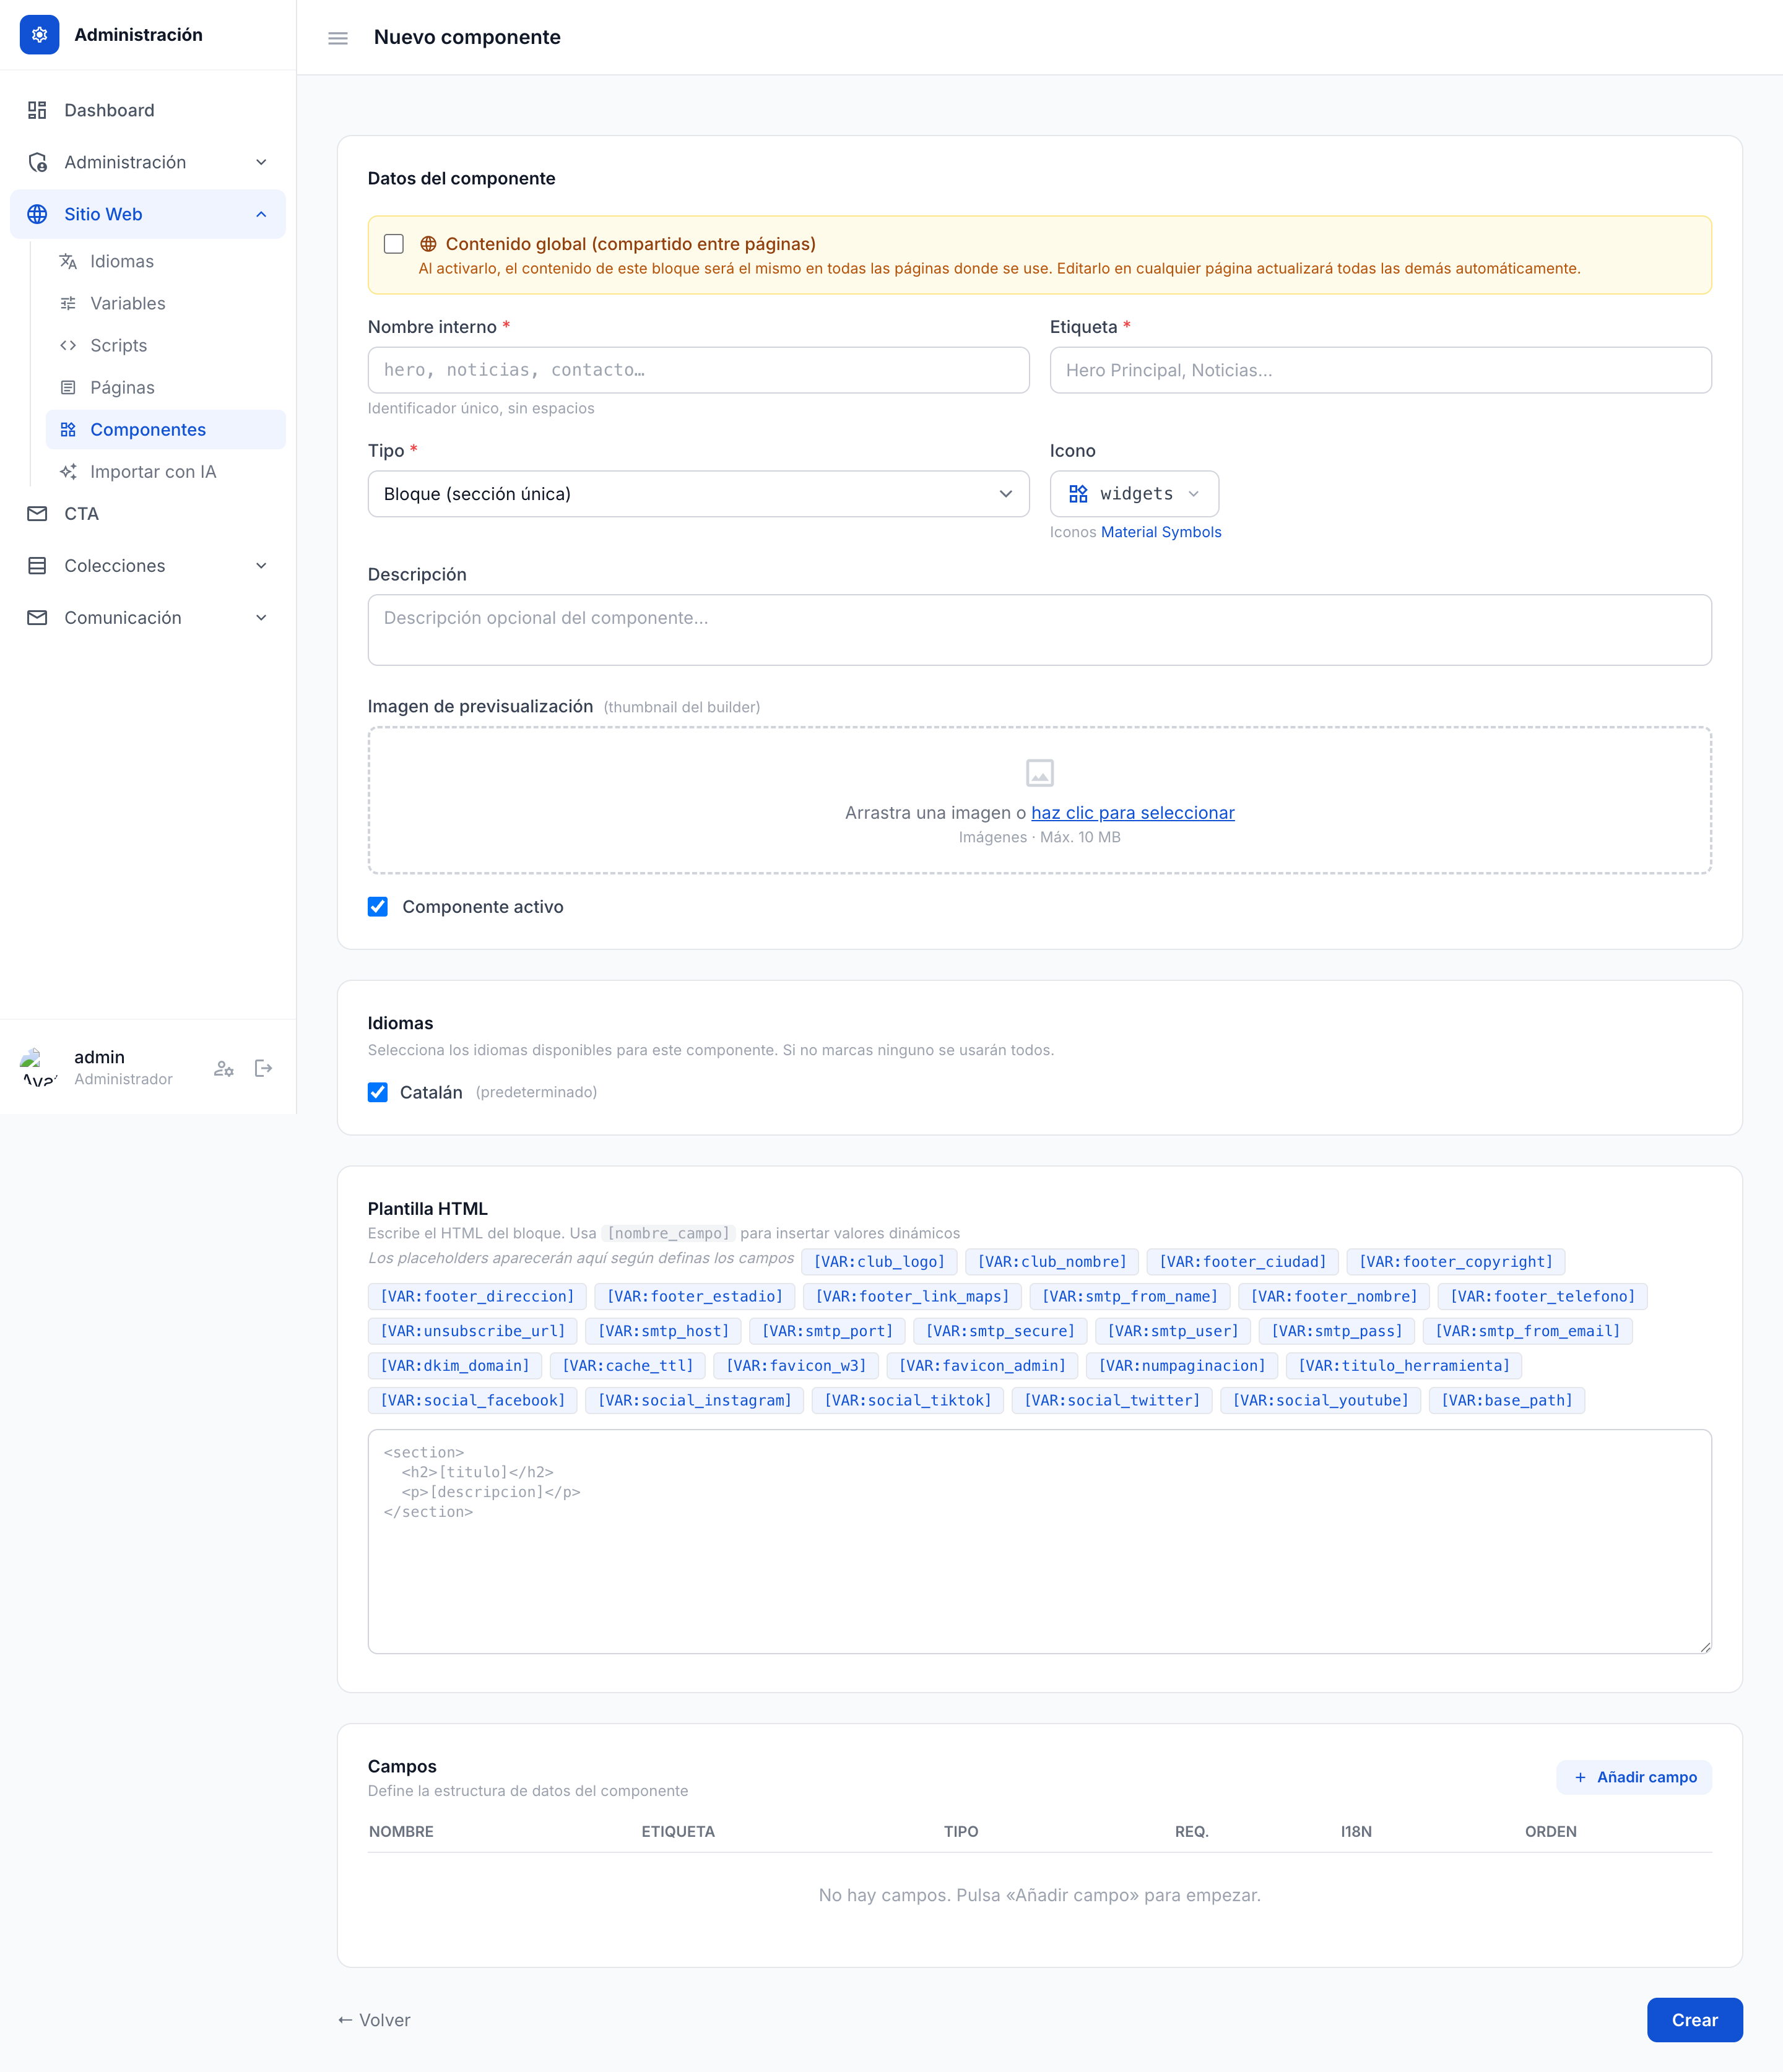This screenshot has height=2072, width=1783.
Task: Open Importar con IA menu item
Action: [166, 471]
